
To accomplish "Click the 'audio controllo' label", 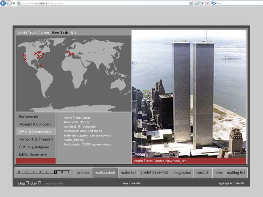I will (54, 184).
